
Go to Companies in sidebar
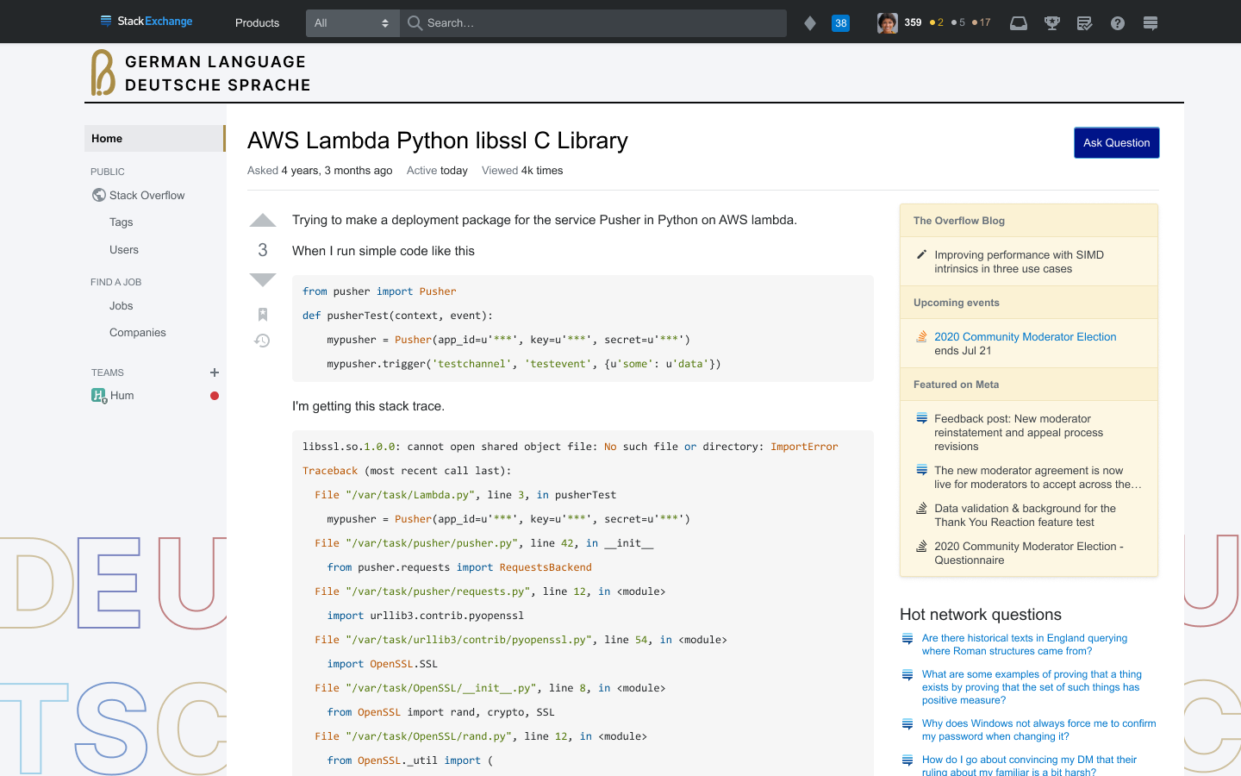[x=137, y=333]
